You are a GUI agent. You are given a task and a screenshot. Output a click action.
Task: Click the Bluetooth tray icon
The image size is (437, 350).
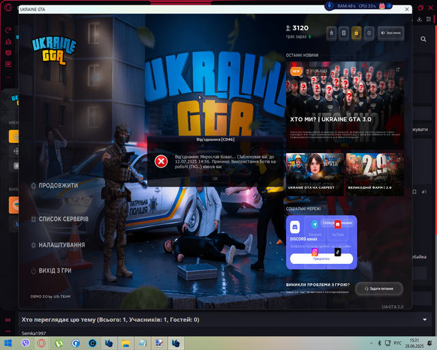click(379, 343)
